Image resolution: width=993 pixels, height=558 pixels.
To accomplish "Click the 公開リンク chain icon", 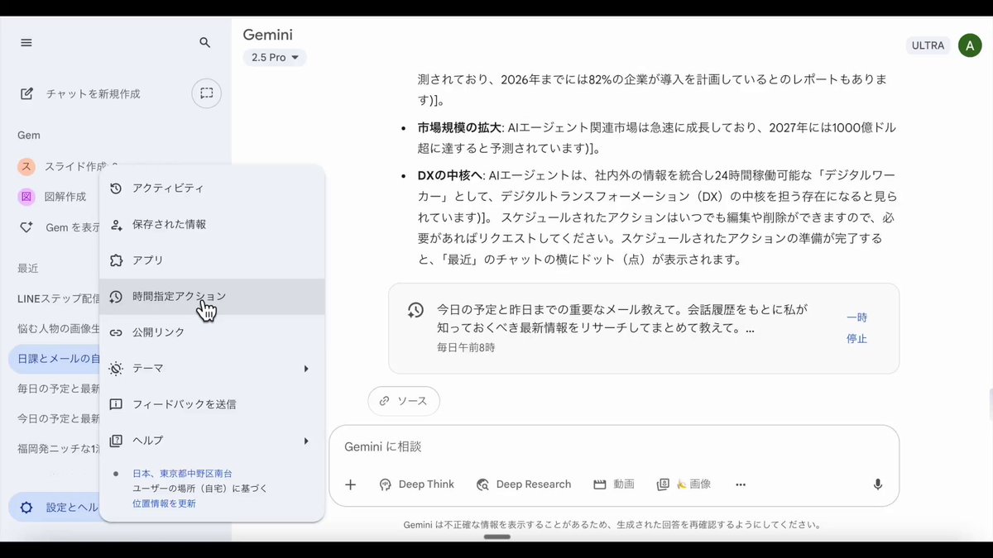I will [116, 332].
